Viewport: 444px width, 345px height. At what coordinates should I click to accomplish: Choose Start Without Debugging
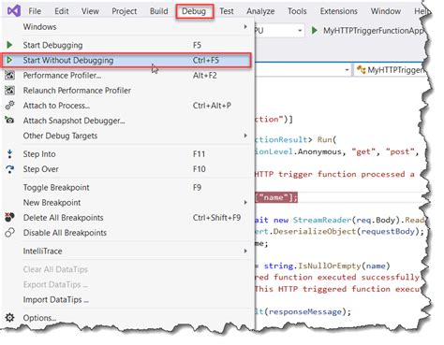(126, 60)
